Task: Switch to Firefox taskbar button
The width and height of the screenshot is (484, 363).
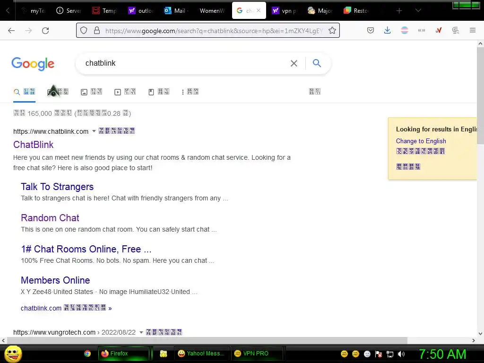Action: (123, 354)
